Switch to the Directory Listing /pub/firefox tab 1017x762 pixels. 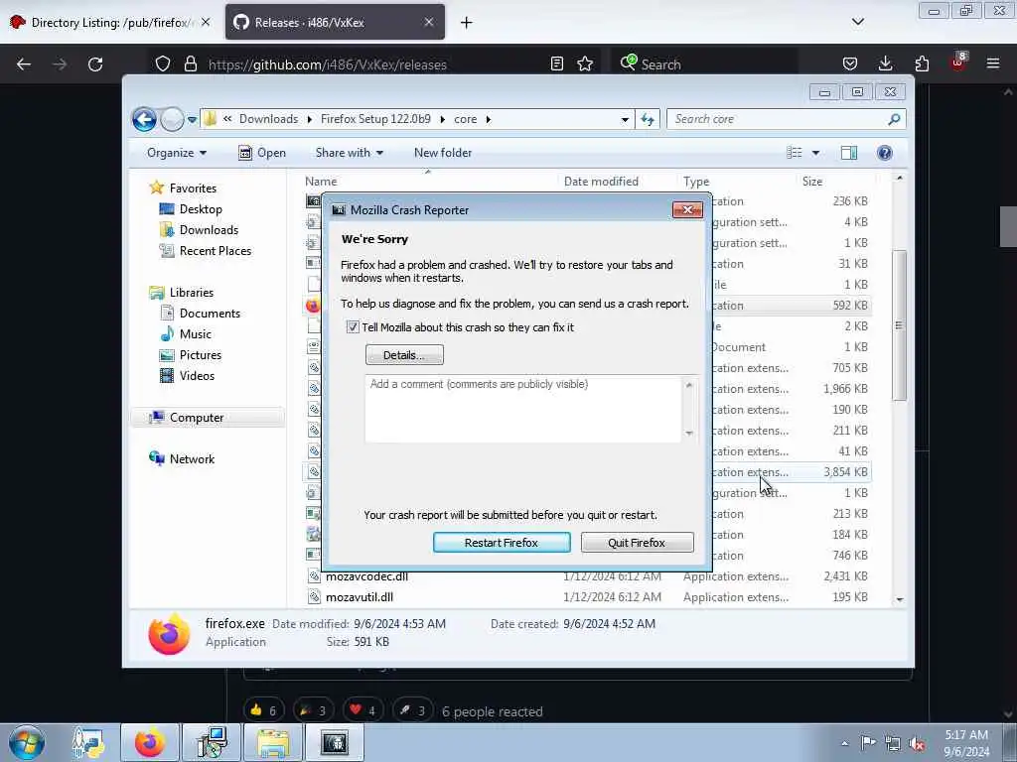(110, 23)
